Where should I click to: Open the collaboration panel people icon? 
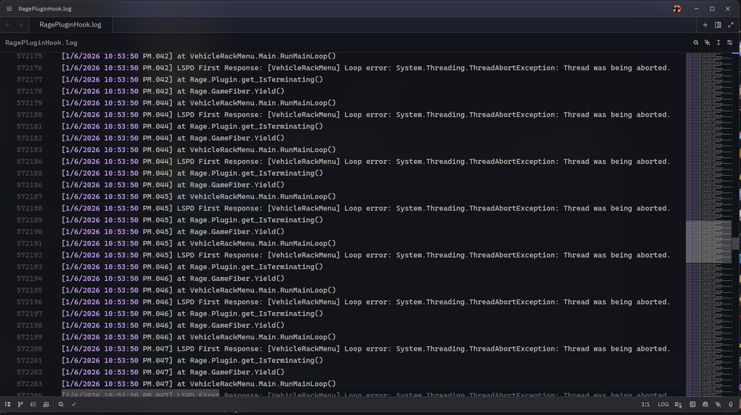46,405
